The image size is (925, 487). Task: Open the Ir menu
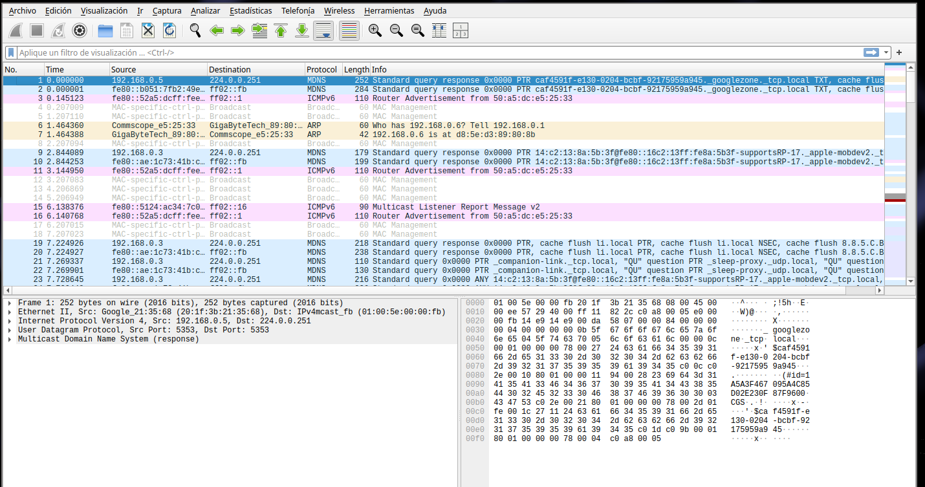coord(140,10)
